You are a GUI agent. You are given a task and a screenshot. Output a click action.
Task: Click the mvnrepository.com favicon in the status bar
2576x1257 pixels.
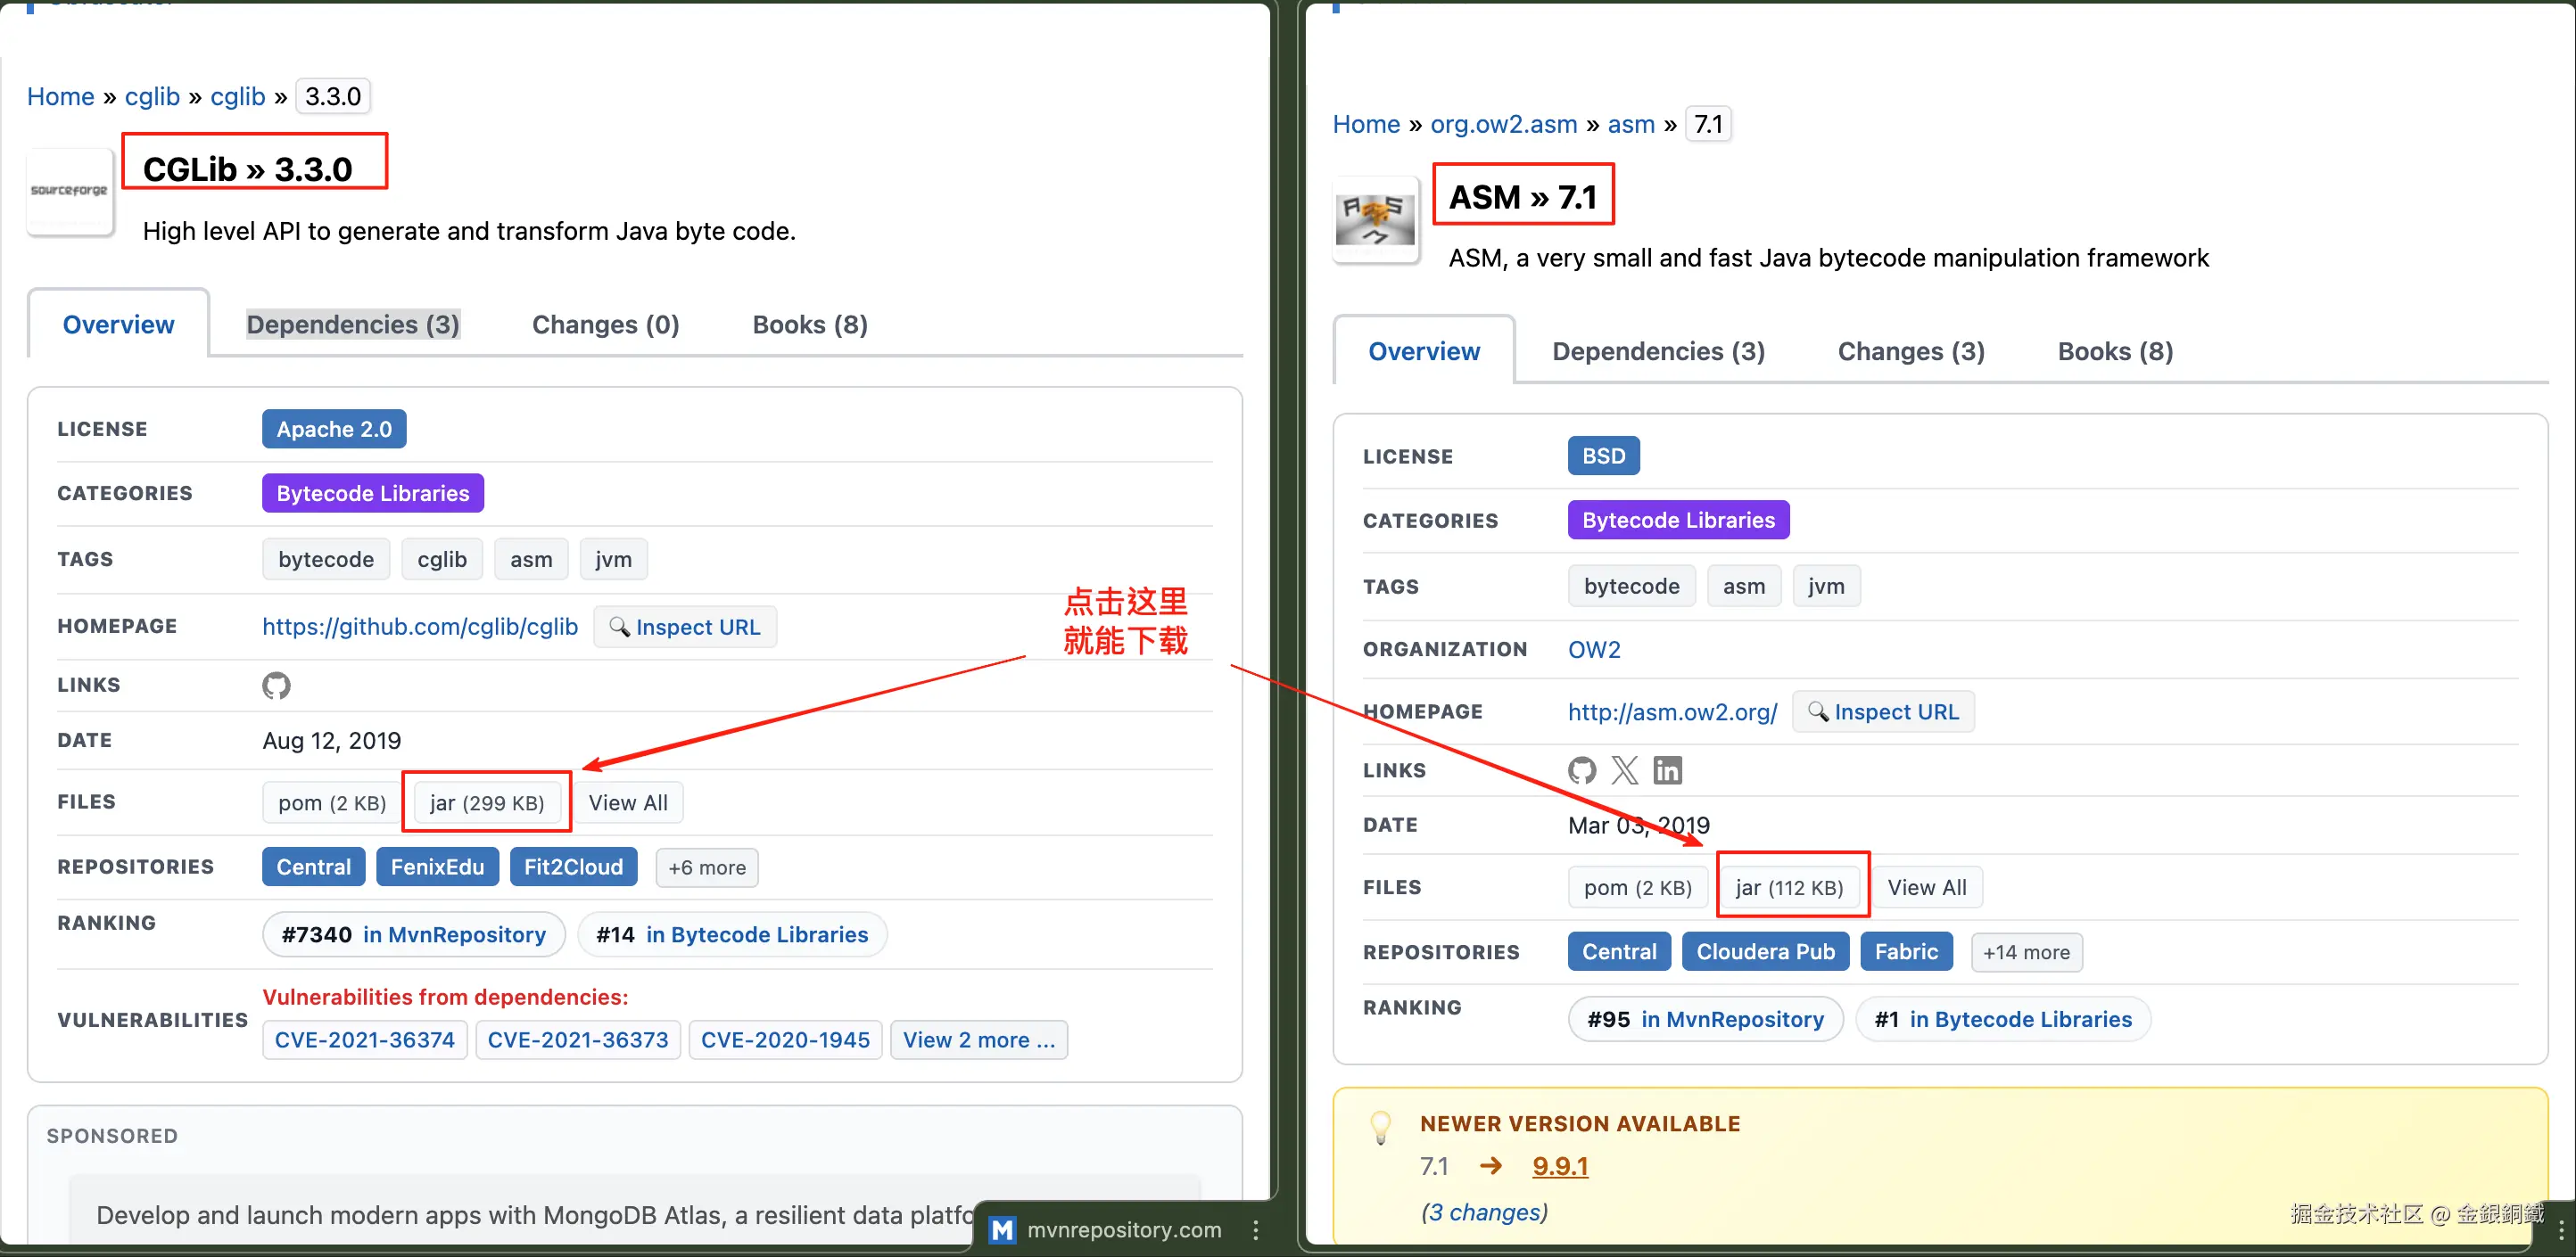pyautogui.click(x=1002, y=1230)
